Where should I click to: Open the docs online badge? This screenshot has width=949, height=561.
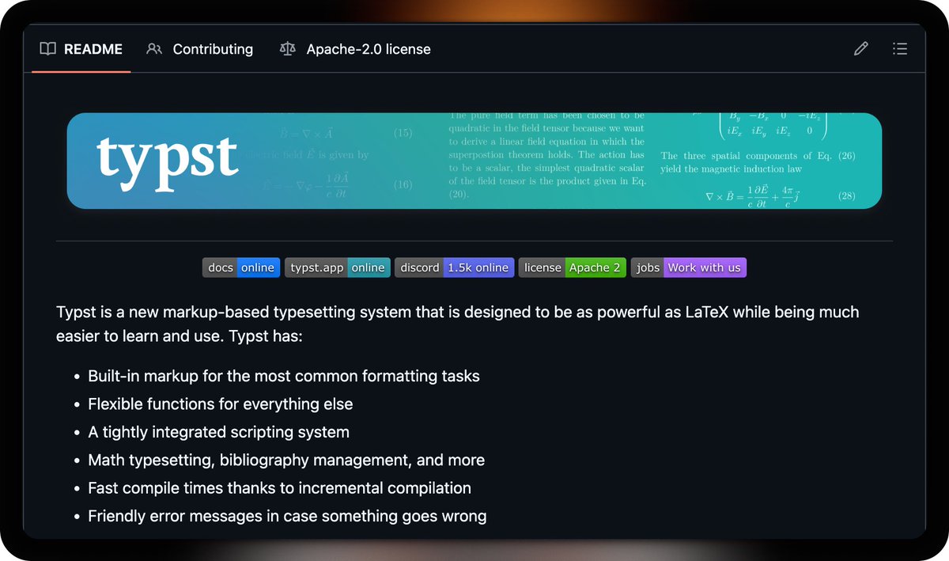click(240, 267)
